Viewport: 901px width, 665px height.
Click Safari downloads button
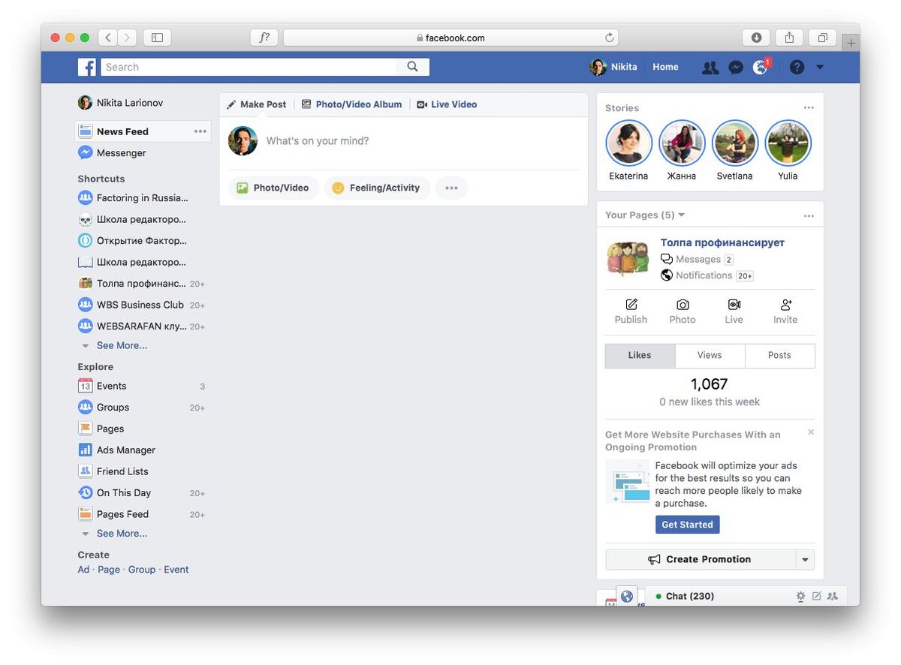pyautogui.click(x=756, y=38)
